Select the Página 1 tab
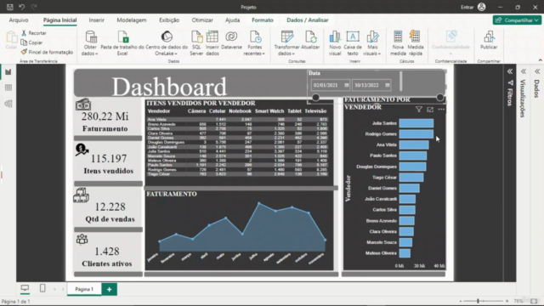Viewport: 544px width, 306px height. pyautogui.click(x=84, y=289)
